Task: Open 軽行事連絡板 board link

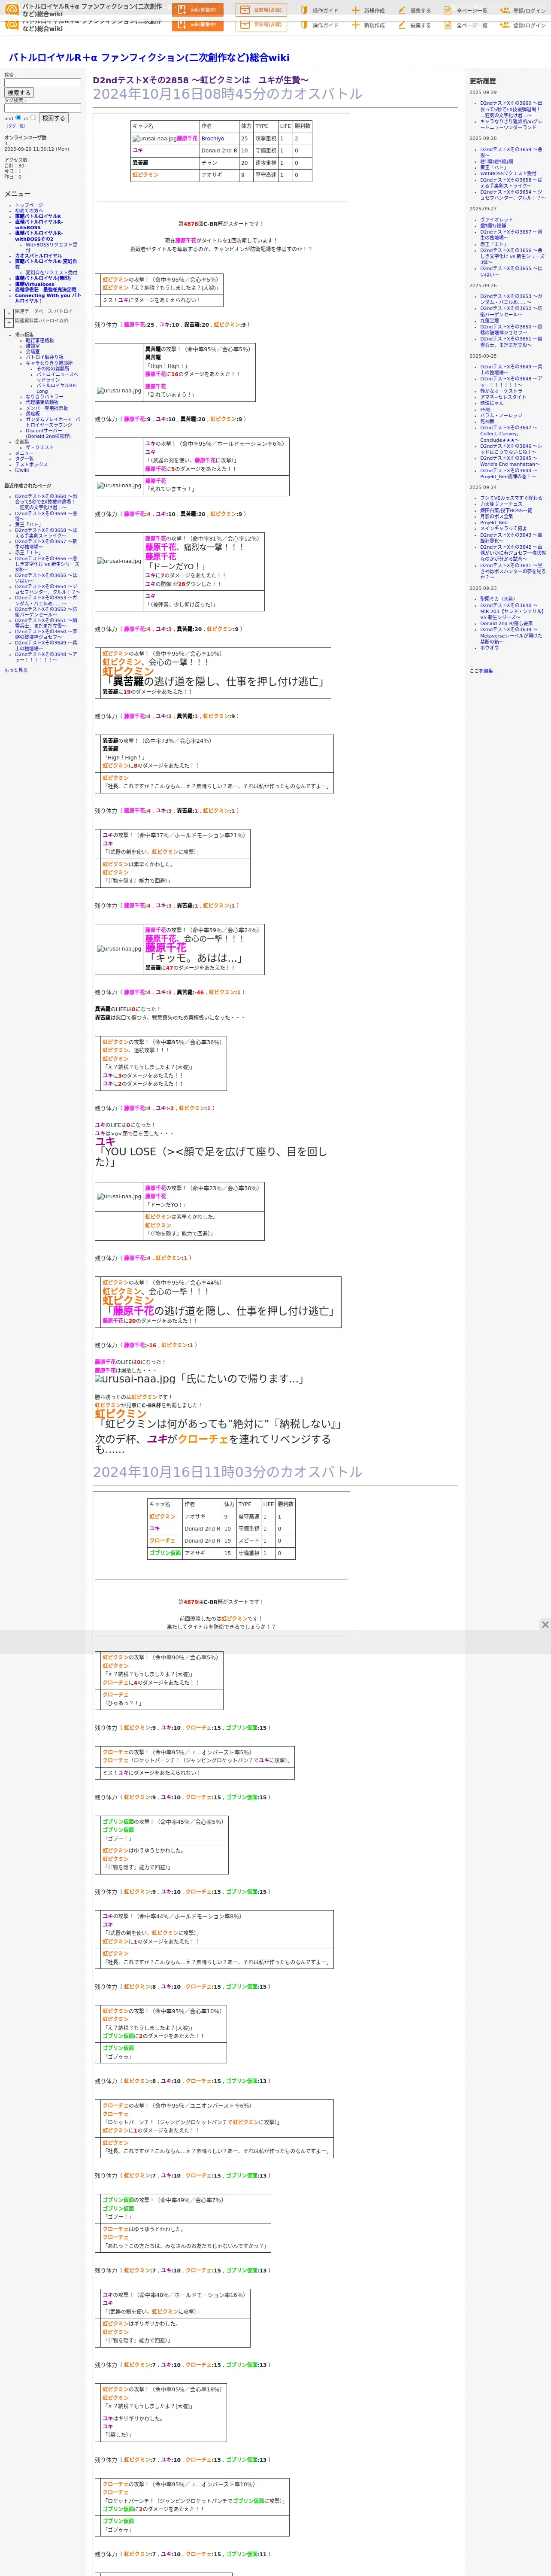Action: point(40,340)
